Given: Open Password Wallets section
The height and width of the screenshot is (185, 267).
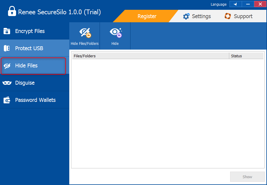Looking at the screenshot, I should [34, 100].
